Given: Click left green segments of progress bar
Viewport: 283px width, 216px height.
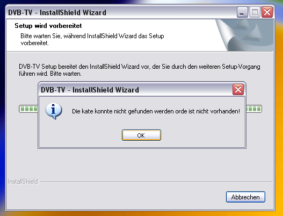Looking at the screenshot, I should tap(28, 109).
